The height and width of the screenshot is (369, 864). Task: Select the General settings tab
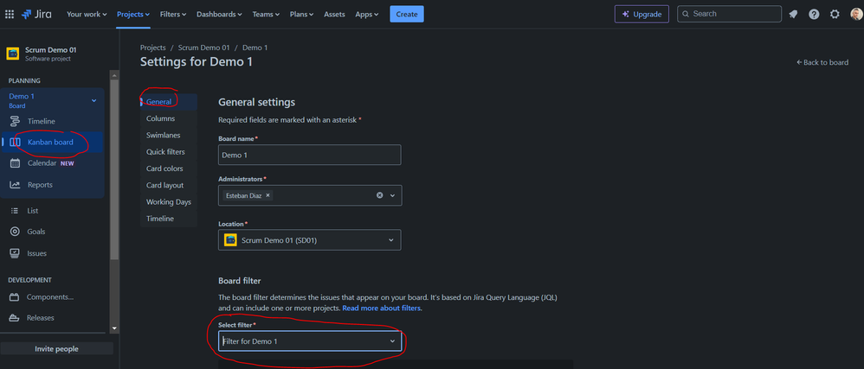click(169, 102)
